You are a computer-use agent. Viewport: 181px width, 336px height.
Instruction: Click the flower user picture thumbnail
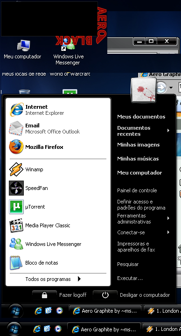click(144, 90)
